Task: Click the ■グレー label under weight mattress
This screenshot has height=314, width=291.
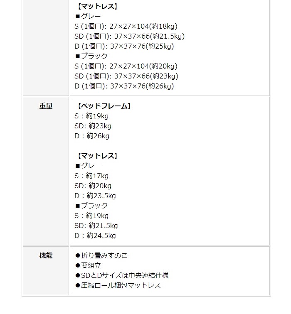Action: coord(88,166)
